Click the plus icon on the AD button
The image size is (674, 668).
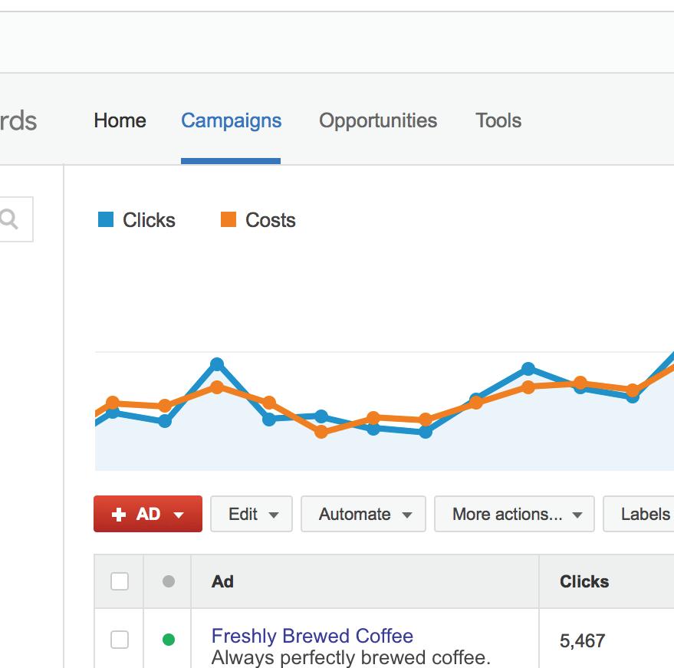(119, 514)
